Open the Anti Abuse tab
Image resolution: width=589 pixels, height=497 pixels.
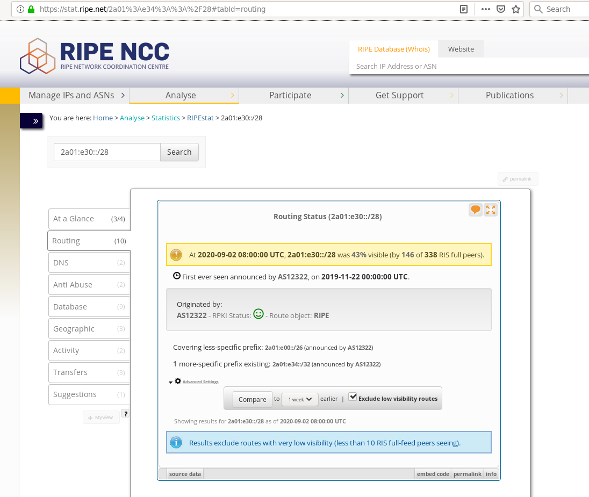coord(89,285)
